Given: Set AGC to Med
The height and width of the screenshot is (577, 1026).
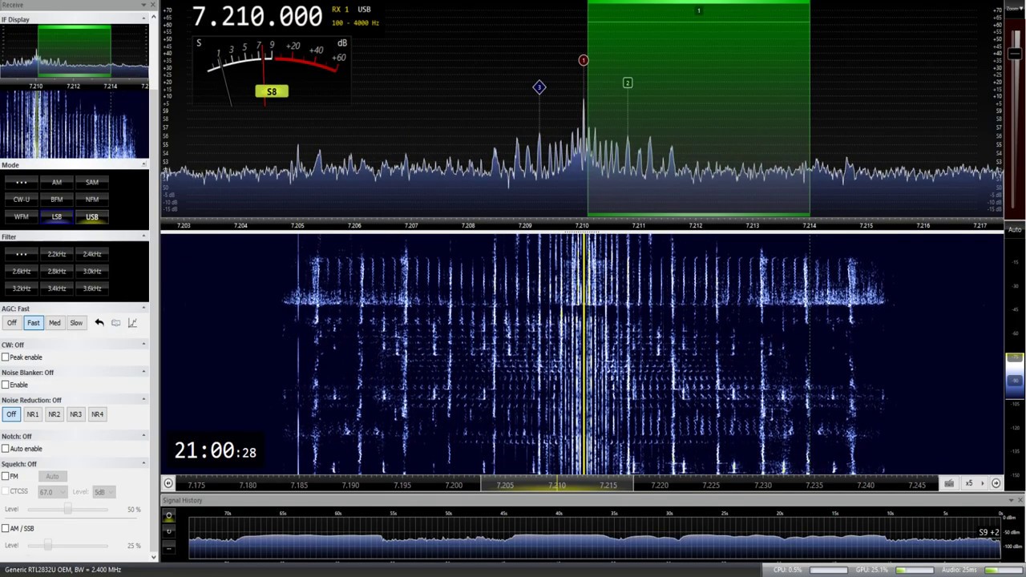Looking at the screenshot, I should 55,323.
